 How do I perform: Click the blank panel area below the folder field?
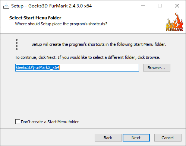pos(93,94)
